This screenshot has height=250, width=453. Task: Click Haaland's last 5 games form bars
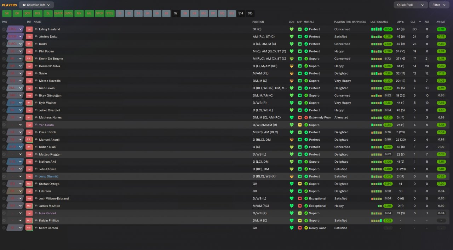tap(377, 29)
